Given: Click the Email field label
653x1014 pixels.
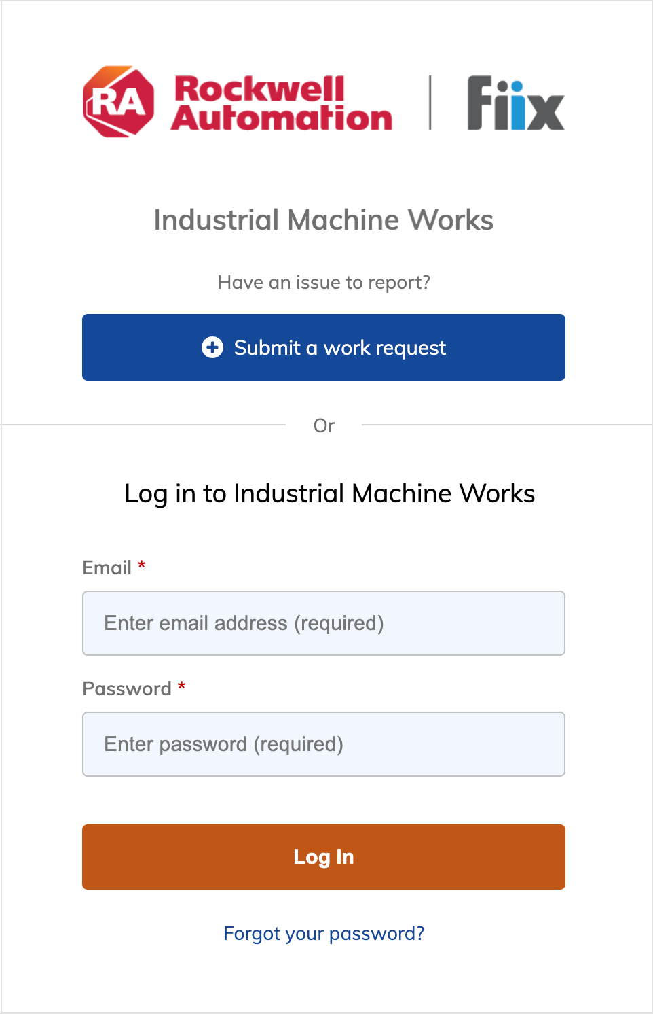Looking at the screenshot, I should tap(107, 567).
